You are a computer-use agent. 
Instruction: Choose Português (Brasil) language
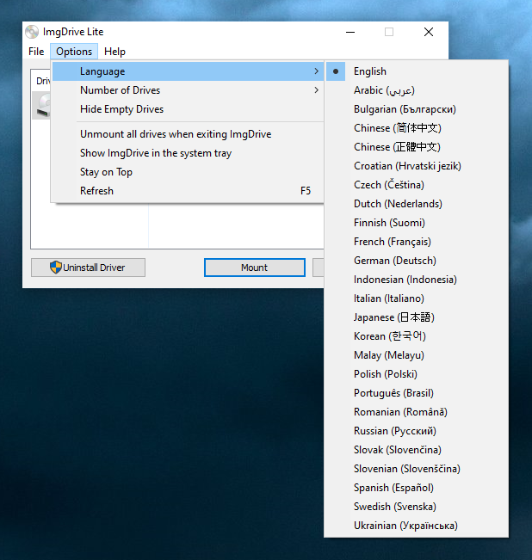pyautogui.click(x=417, y=393)
